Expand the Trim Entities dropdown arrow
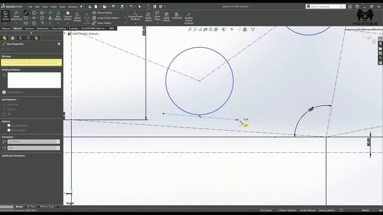Image resolution: width=383 pixels, height=215 pixels. tap(58, 23)
